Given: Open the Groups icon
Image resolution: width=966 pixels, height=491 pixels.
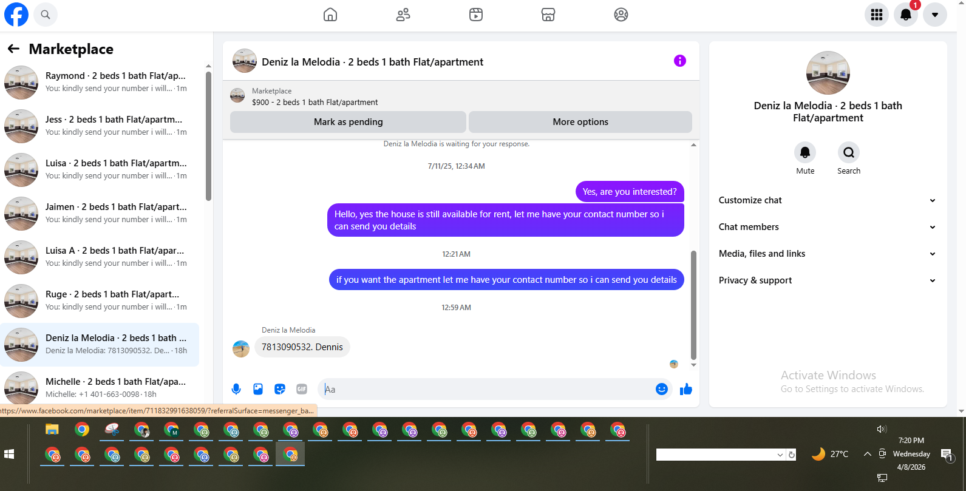Looking at the screenshot, I should coord(621,15).
